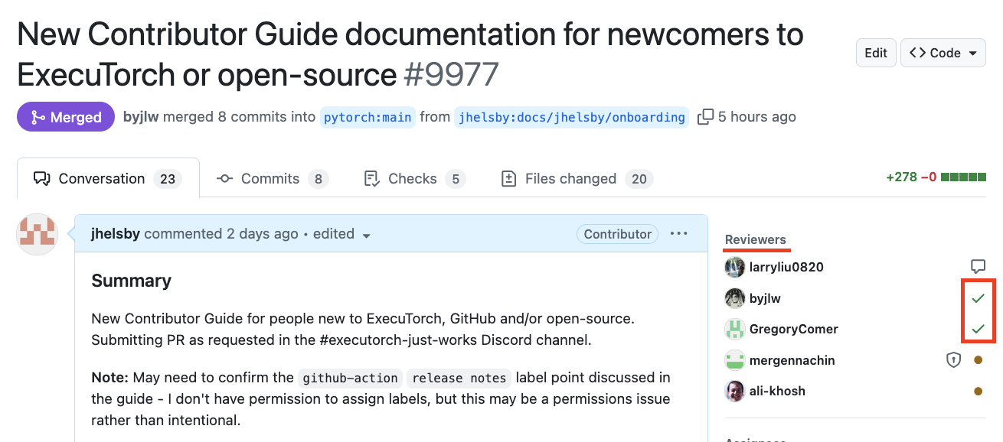The width and height of the screenshot is (1003, 442).
Task: Click the green diff stat bar
Action: tap(963, 177)
